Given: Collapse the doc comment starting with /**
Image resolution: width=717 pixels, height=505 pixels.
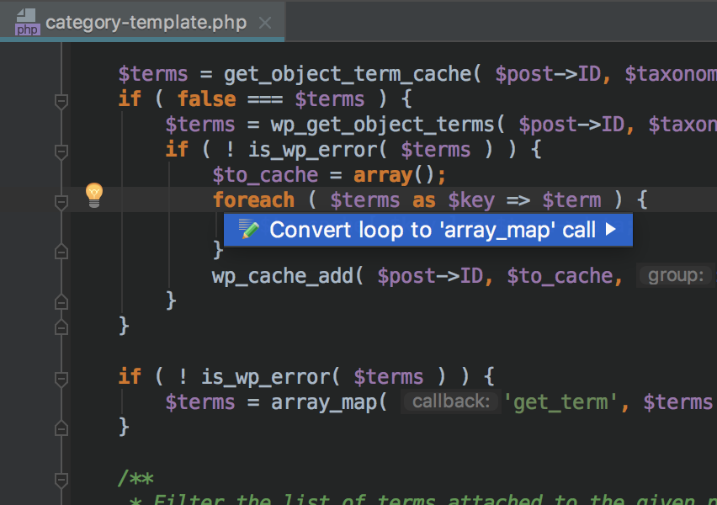Looking at the screenshot, I should click(61, 480).
